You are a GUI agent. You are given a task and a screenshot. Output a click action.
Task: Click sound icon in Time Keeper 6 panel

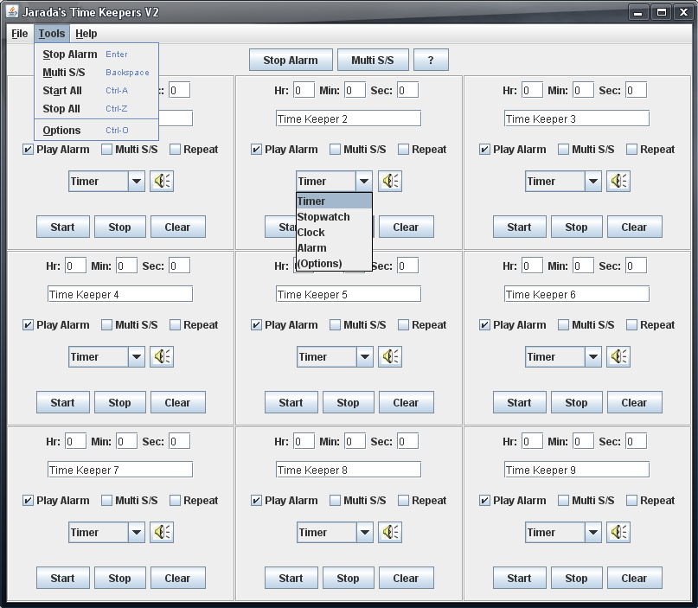coord(618,356)
